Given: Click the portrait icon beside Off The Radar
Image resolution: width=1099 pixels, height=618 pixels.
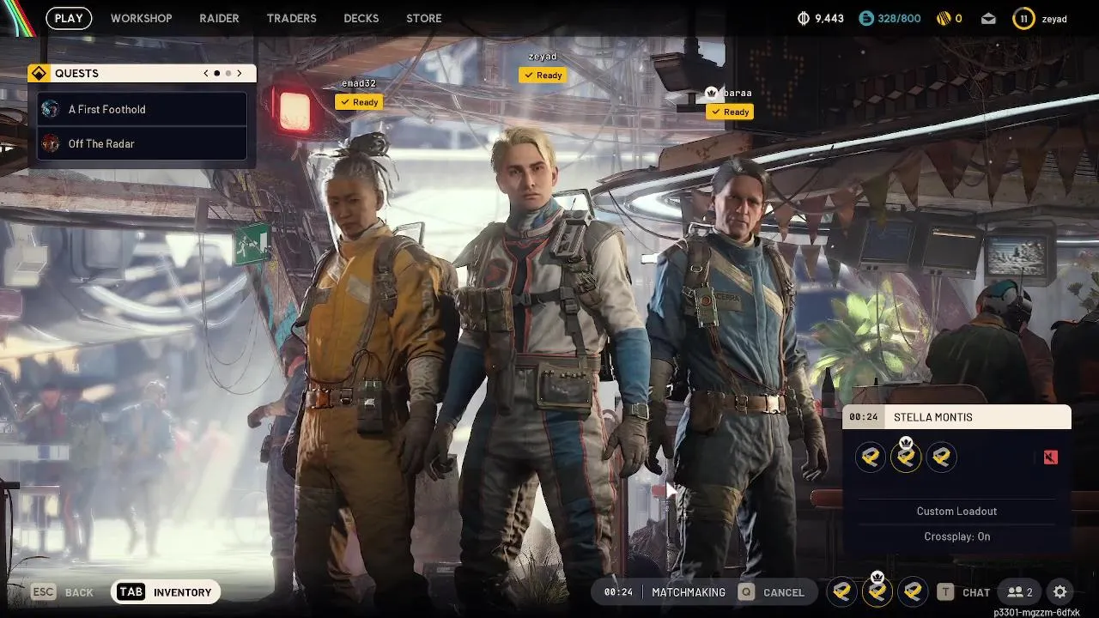Looking at the screenshot, I should [51, 143].
